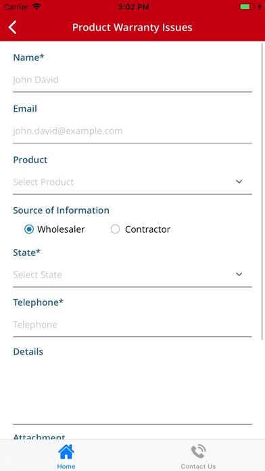Select the Wholesaler radio button
Image resolution: width=265 pixels, height=471 pixels.
tap(29, 229)
